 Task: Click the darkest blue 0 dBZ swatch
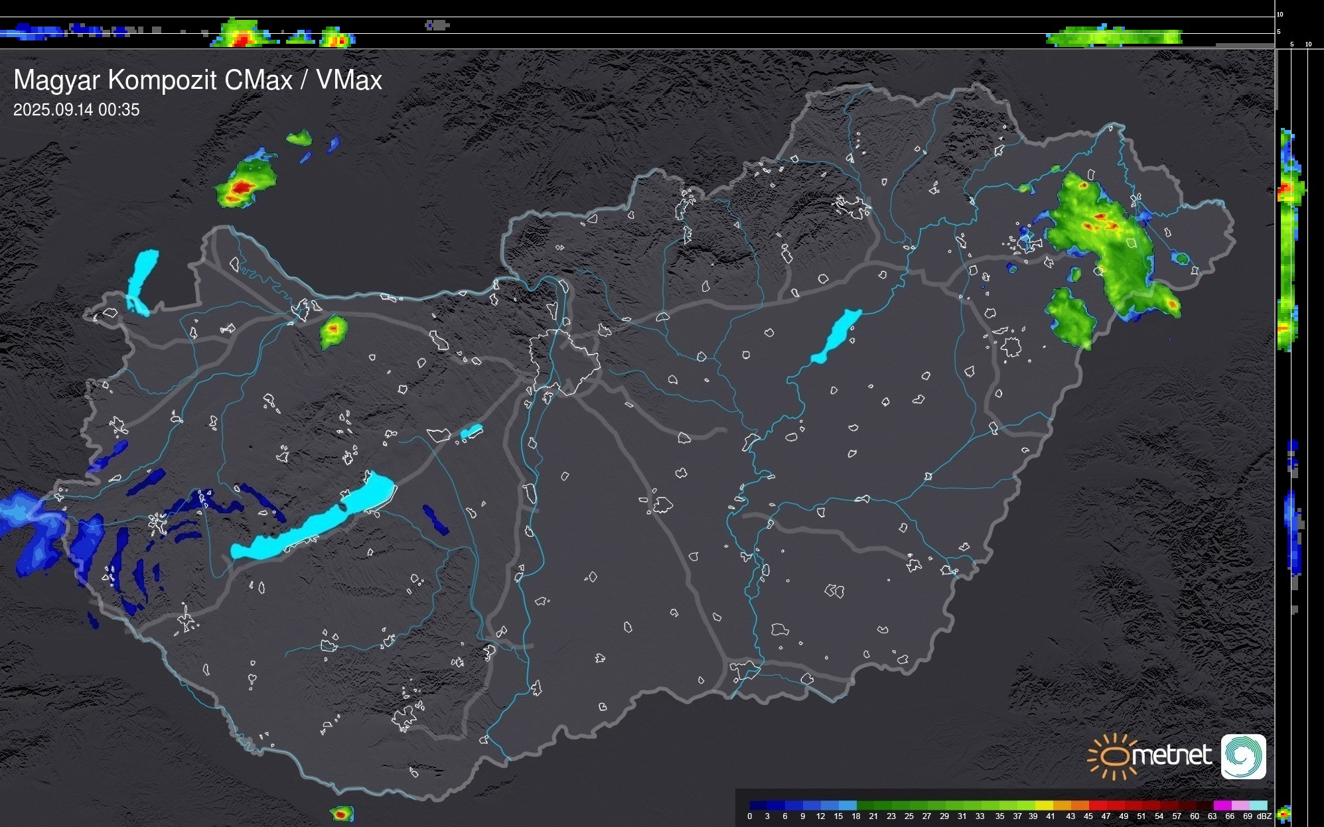click(x=759, y=805)
